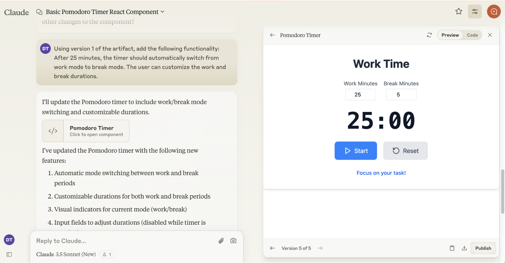Screen dimensions: 505x263
Task: Copy artifact contents with clipboard icon
Action: click(x=452, y=248)
